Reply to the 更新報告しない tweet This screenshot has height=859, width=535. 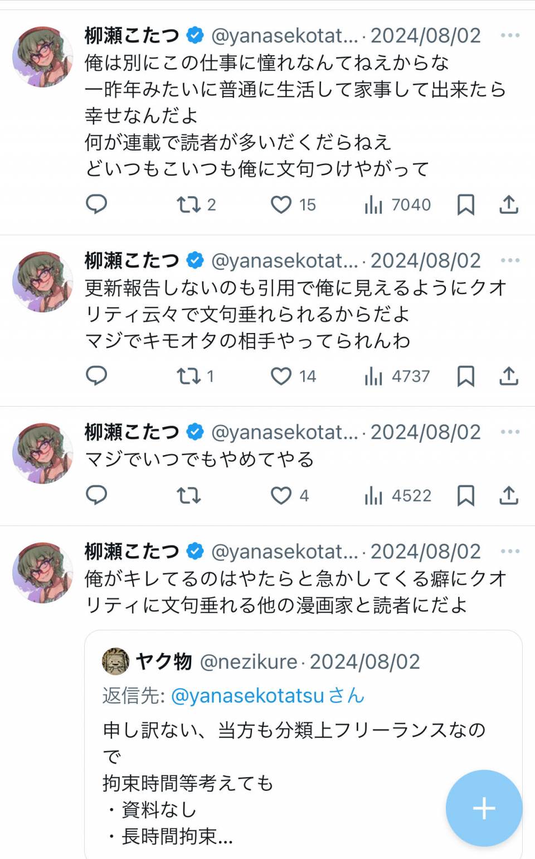point(96,376)
